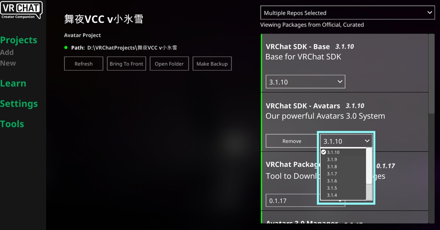Click the green path status dot

(66, 47)
